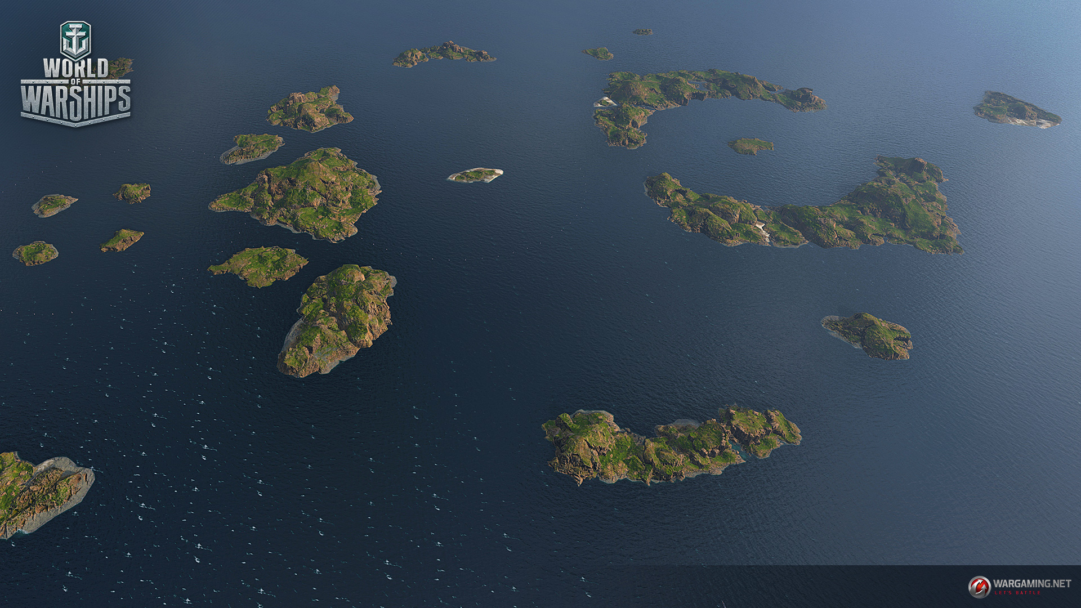
Task: Click the tiniest islet at the very top
Action: pos(642,32)
